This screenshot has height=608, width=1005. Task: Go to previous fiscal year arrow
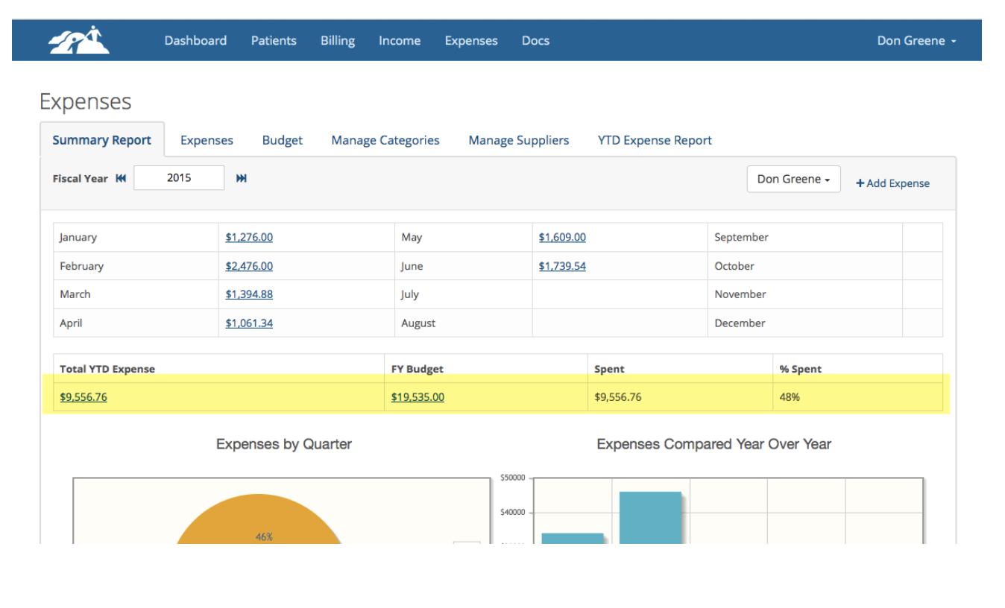click(x=121, y=178)
